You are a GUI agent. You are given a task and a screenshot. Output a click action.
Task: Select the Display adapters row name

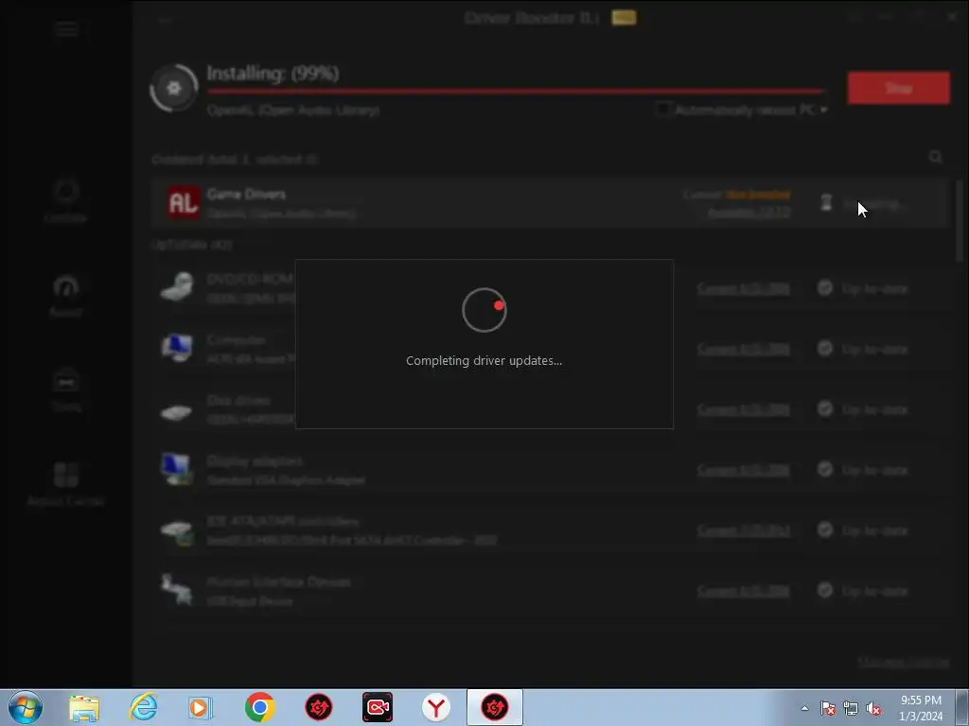(255, 460)
